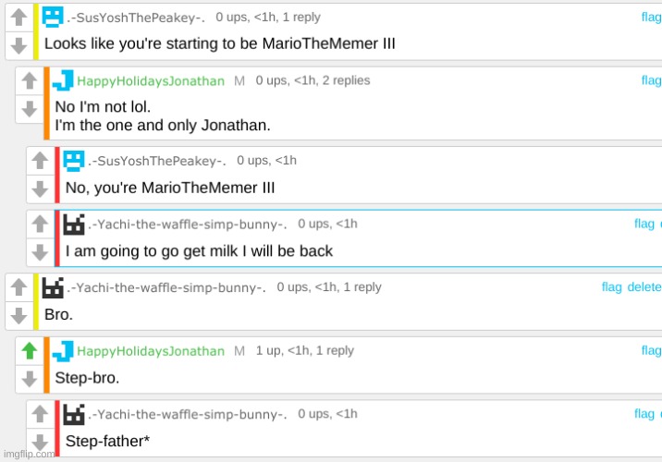The width and height of the screenshot is (662, 462).
Task: Downvote the "Looks like you're starting" comment
Action: [x=19, y=45]
